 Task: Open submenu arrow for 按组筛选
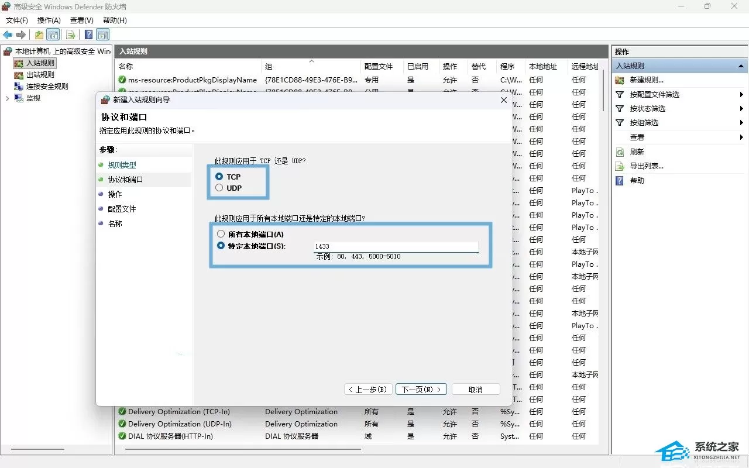pos(741,122)
